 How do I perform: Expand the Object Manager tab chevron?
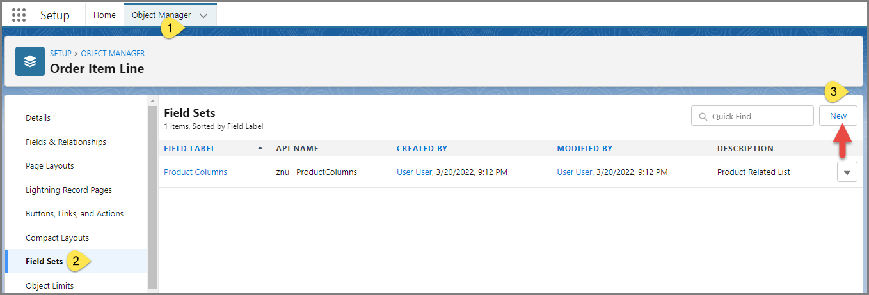(203, 16)
